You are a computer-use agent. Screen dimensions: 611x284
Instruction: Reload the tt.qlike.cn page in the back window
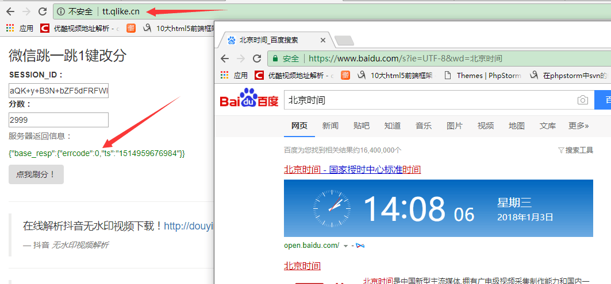point(42,11)
